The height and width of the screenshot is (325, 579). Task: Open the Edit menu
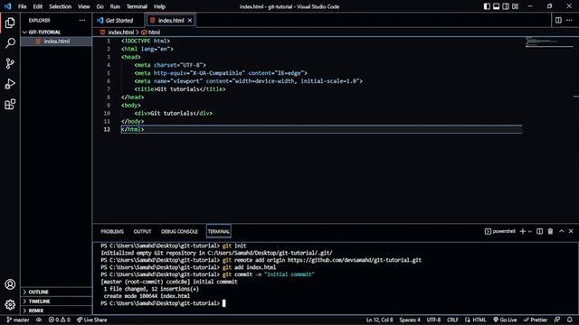point(38,6)
